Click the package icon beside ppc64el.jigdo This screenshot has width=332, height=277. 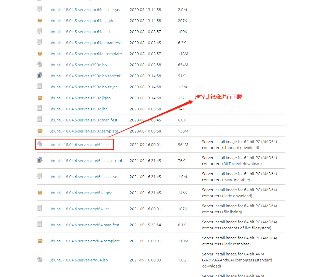(x=40, y=20)
